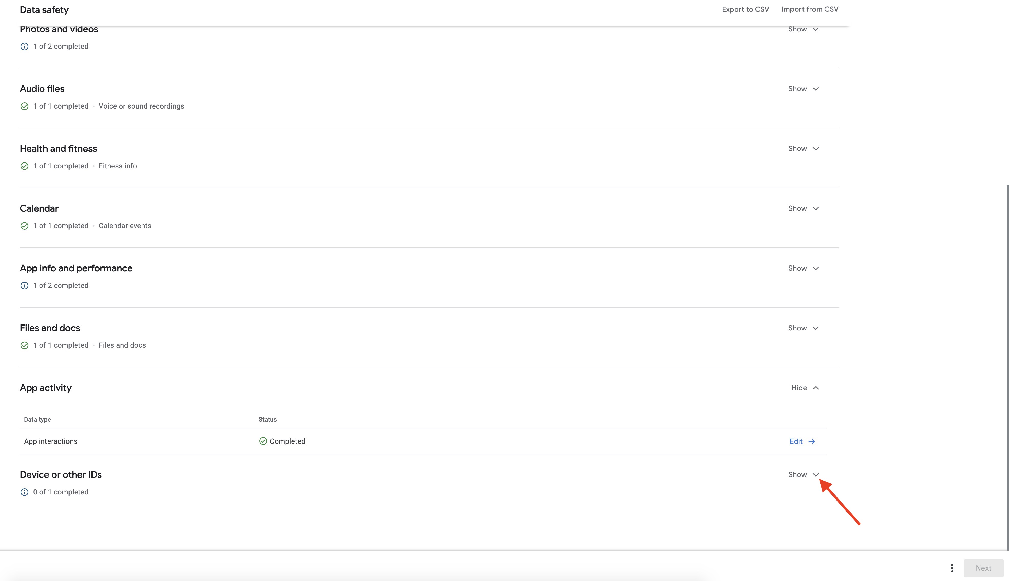Image resolution: width=1009 pixels, height=581 pixels.
Task: Click info icon under Device or other IDs
Action: [x=24, y=492]
